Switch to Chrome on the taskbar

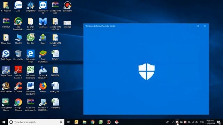click(x=93, y=122)
